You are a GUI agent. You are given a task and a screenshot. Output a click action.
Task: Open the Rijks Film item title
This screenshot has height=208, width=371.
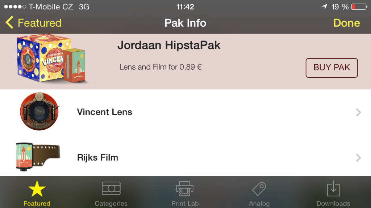point(98,157)
